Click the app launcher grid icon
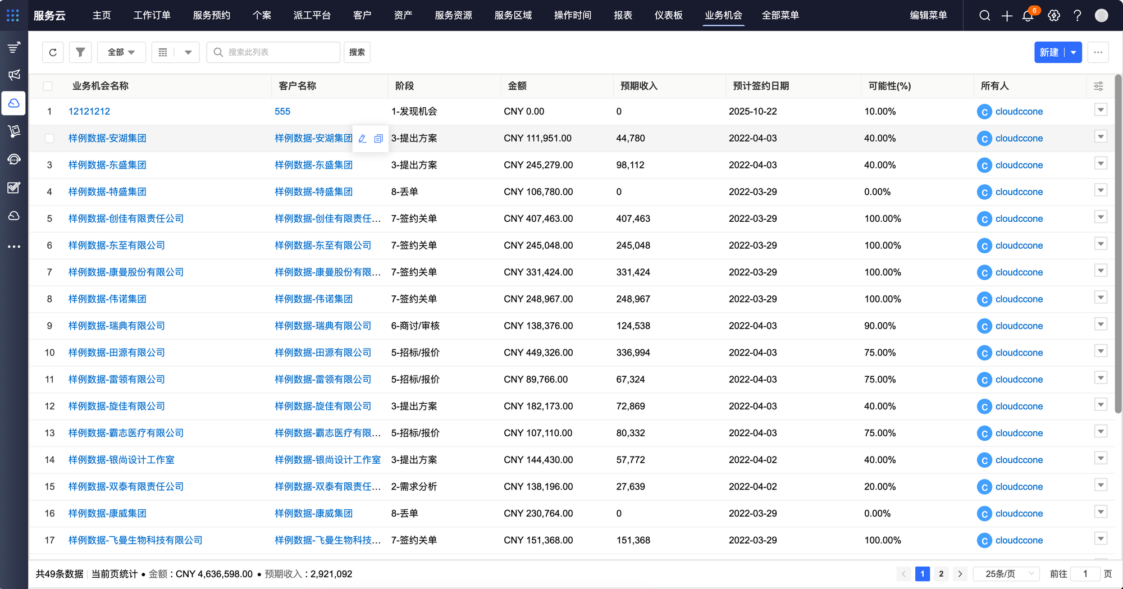Image resolution: width=1123 pixels, height=589 pixels. [x=13, y=15]
